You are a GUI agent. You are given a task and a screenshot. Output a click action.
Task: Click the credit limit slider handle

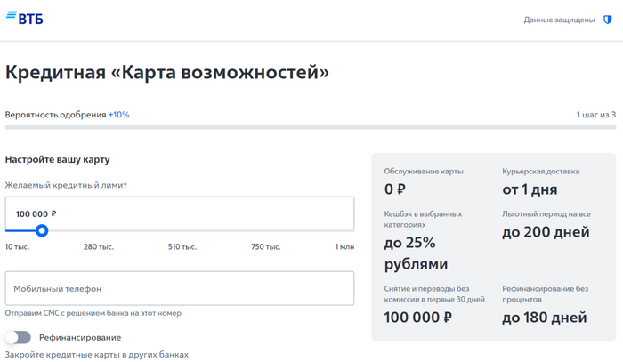(x=42, y=231)
